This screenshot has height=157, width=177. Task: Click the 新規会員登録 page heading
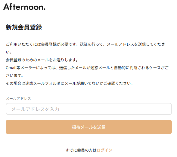(x=24, y=27)
